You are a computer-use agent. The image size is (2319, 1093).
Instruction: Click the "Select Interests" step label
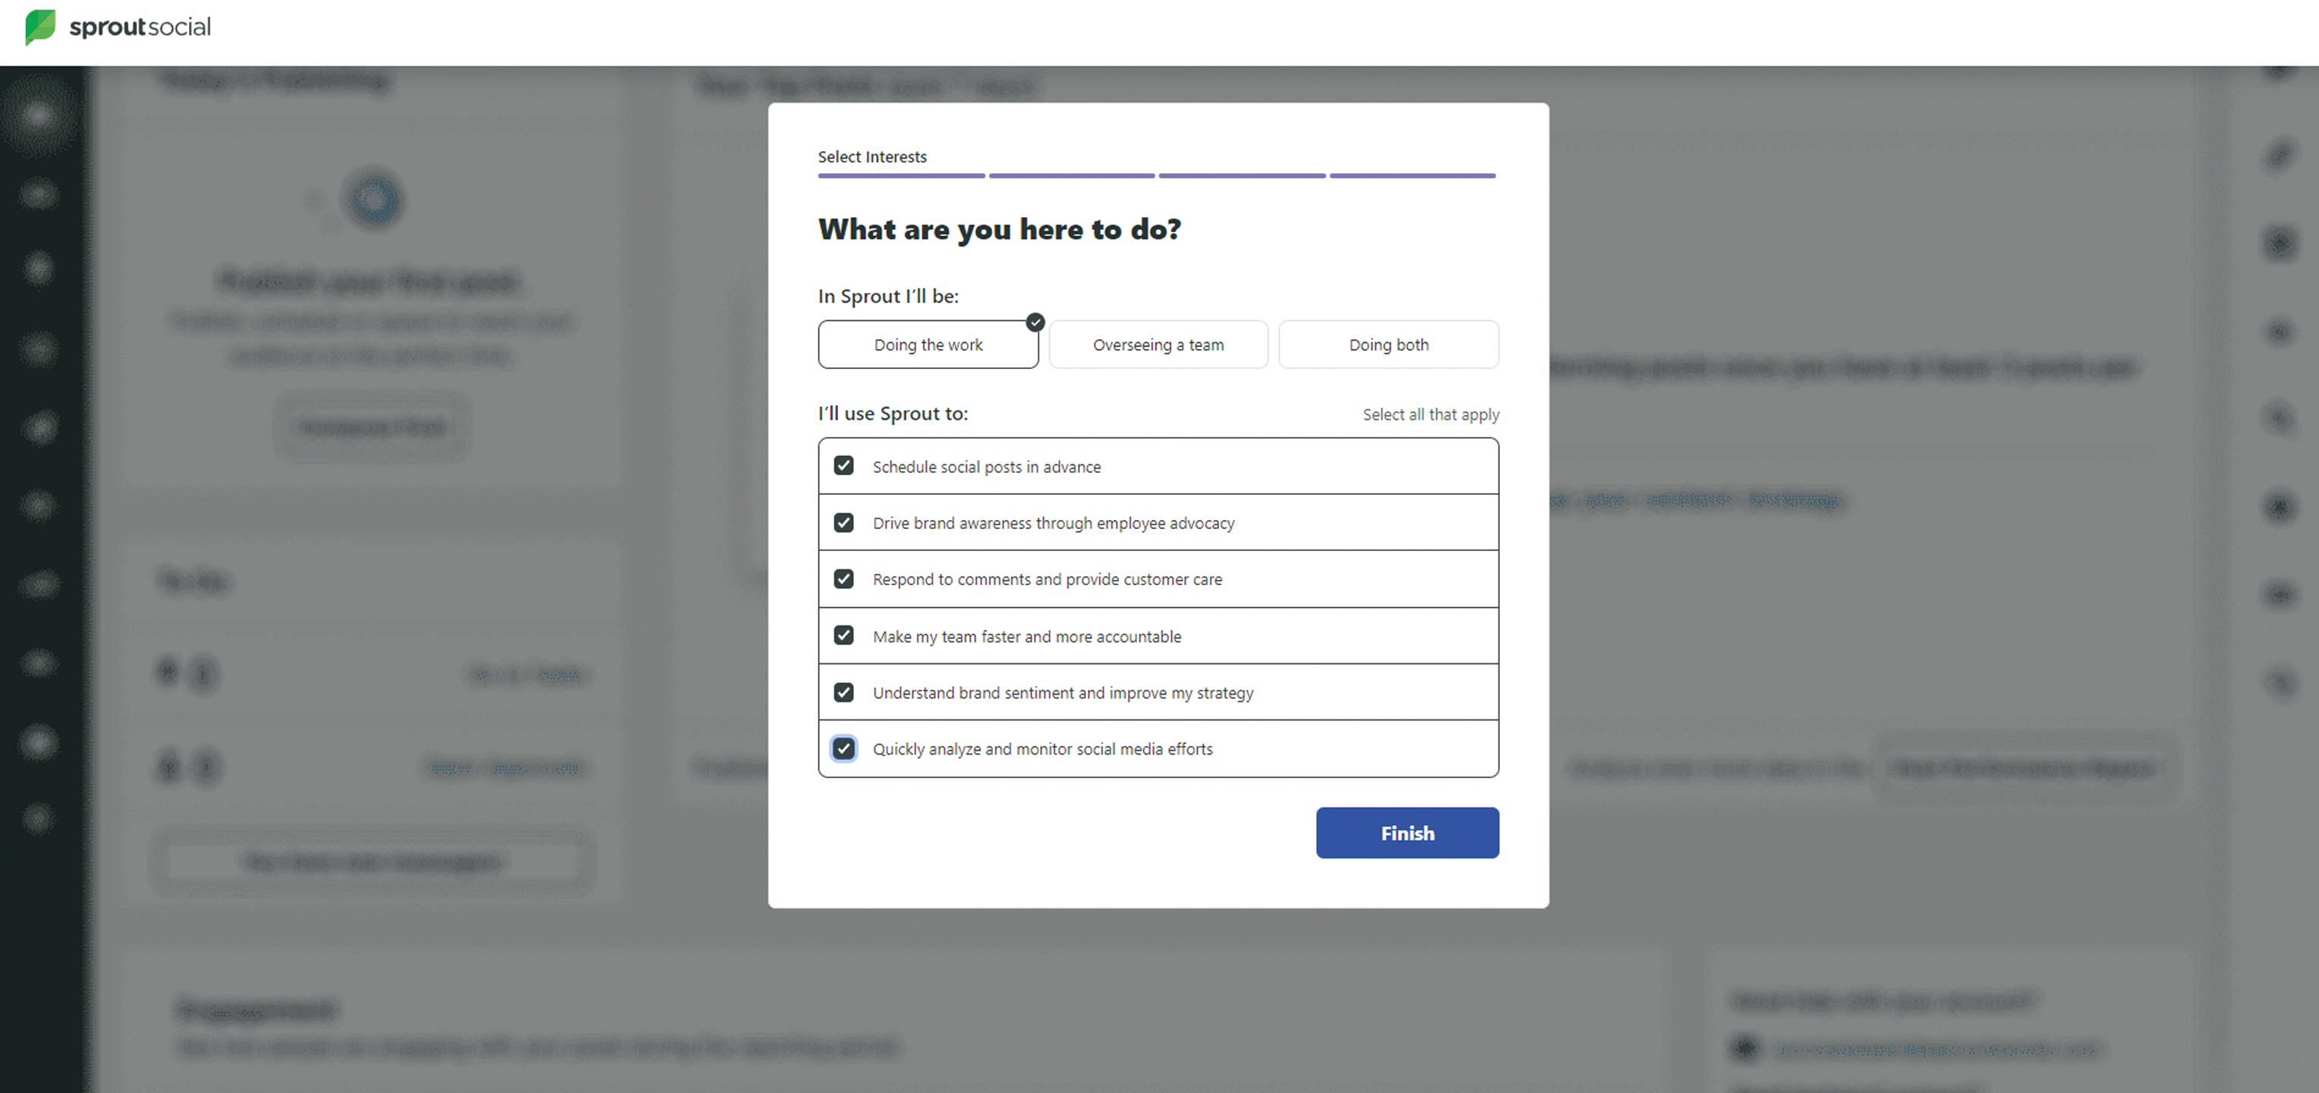[x=871, y=156]
